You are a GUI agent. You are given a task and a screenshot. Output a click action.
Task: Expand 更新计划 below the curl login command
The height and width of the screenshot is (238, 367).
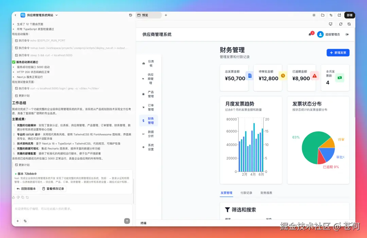pyautogui.click(x=22, y=96)
